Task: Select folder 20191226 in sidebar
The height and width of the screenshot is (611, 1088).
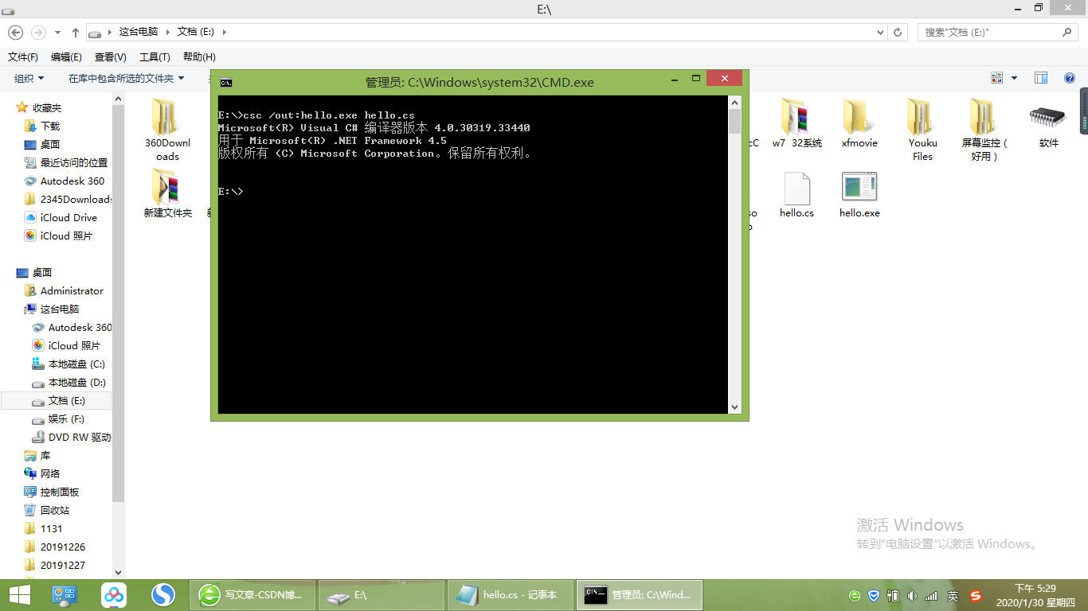Action: [63, 547]
